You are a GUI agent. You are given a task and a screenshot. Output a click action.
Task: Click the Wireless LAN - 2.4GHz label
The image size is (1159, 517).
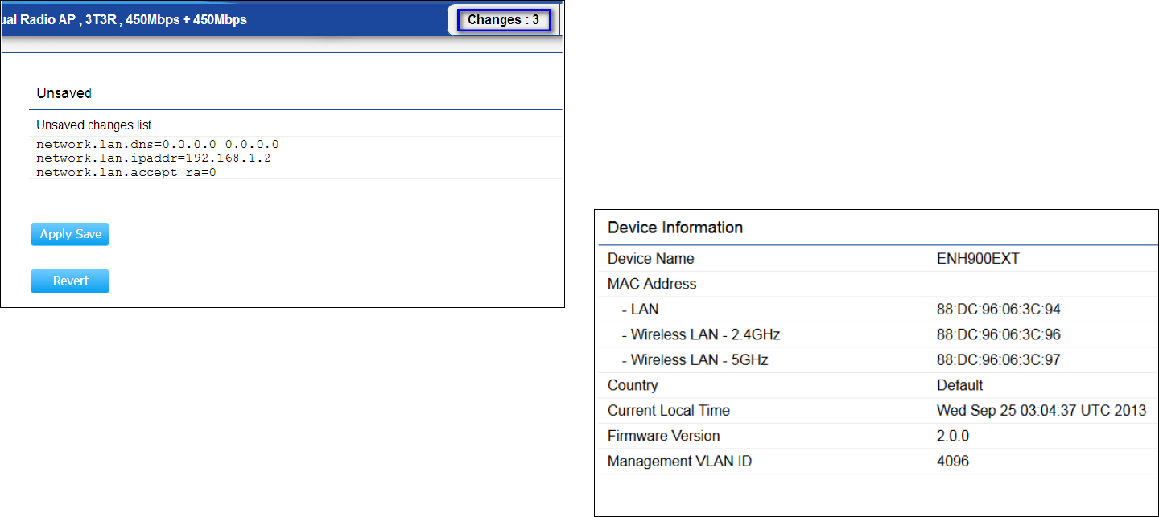[701, 334]
